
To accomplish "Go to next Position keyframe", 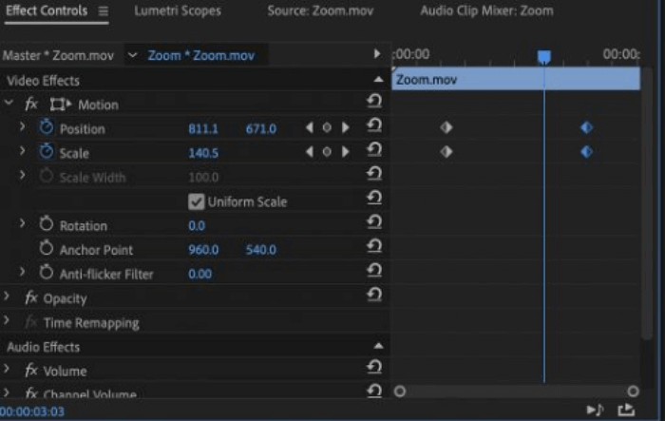I will pos(345,127).
